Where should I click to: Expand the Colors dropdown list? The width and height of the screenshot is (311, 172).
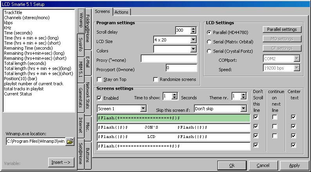point(193,49)
